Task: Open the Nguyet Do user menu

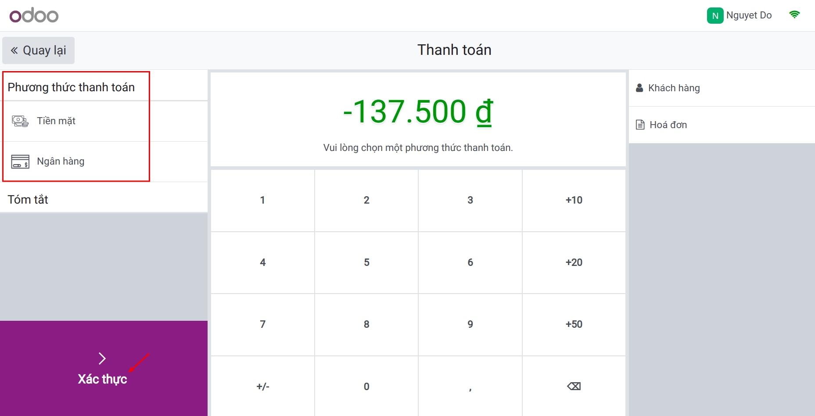Action: (x=748, y=15)
